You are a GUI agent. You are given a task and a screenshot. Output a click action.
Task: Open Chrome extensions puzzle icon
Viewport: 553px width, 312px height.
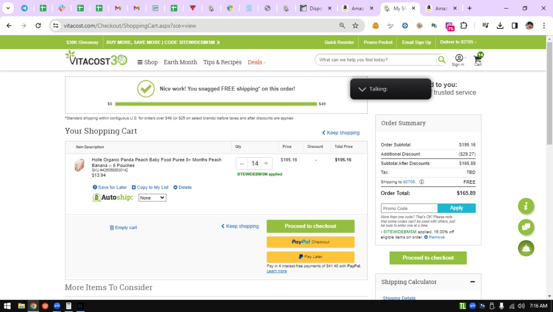pos(464,25)
